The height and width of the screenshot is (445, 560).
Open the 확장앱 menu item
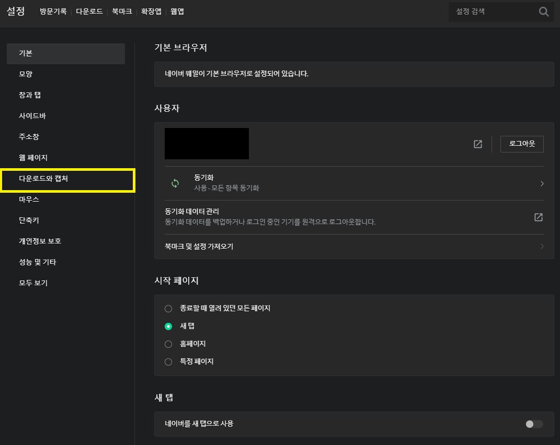click(x=151, y=11)
